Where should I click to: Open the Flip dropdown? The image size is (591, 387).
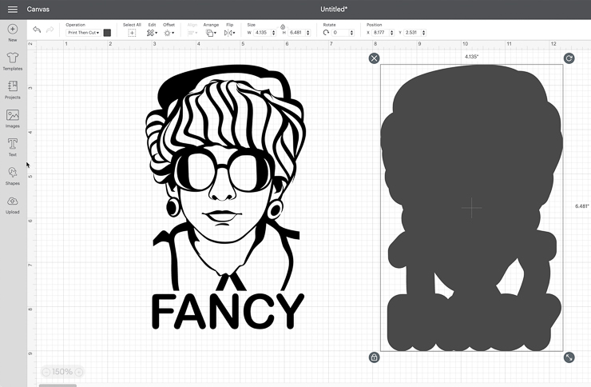(x=230, y=33)
